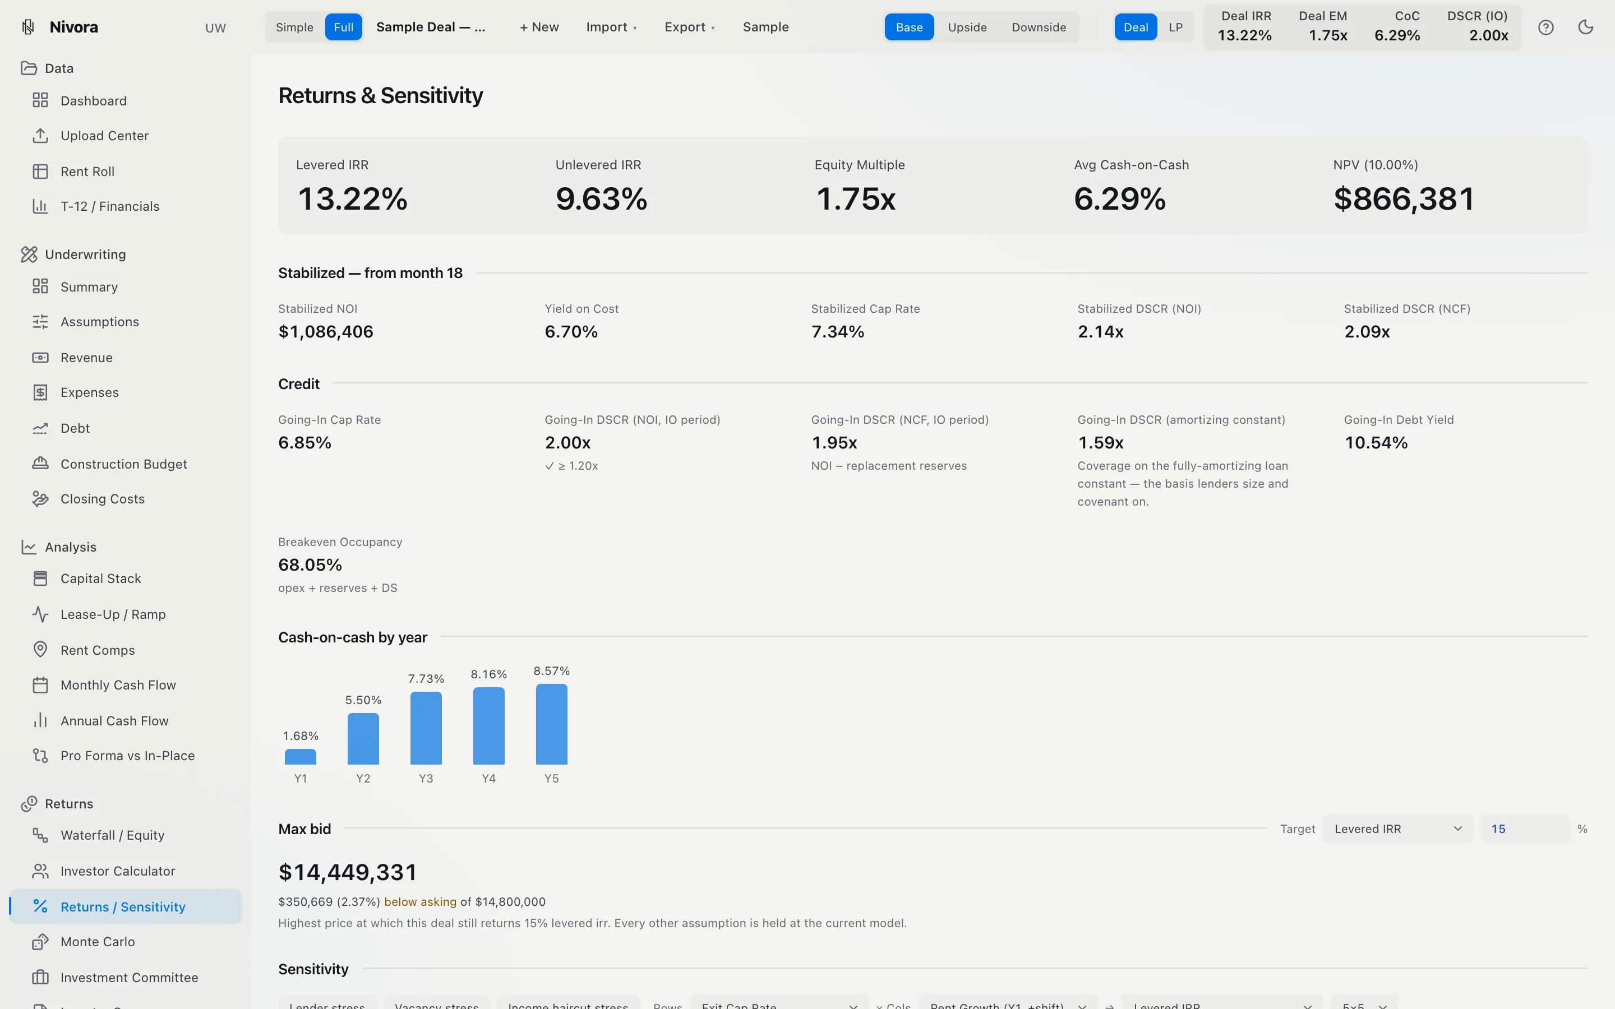
Task: Switch to LP view
Action: coord(1175,27)
